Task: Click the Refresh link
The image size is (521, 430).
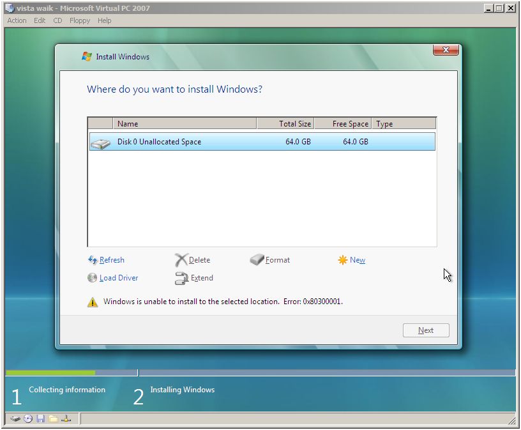Action: click(x=112, y=260)
